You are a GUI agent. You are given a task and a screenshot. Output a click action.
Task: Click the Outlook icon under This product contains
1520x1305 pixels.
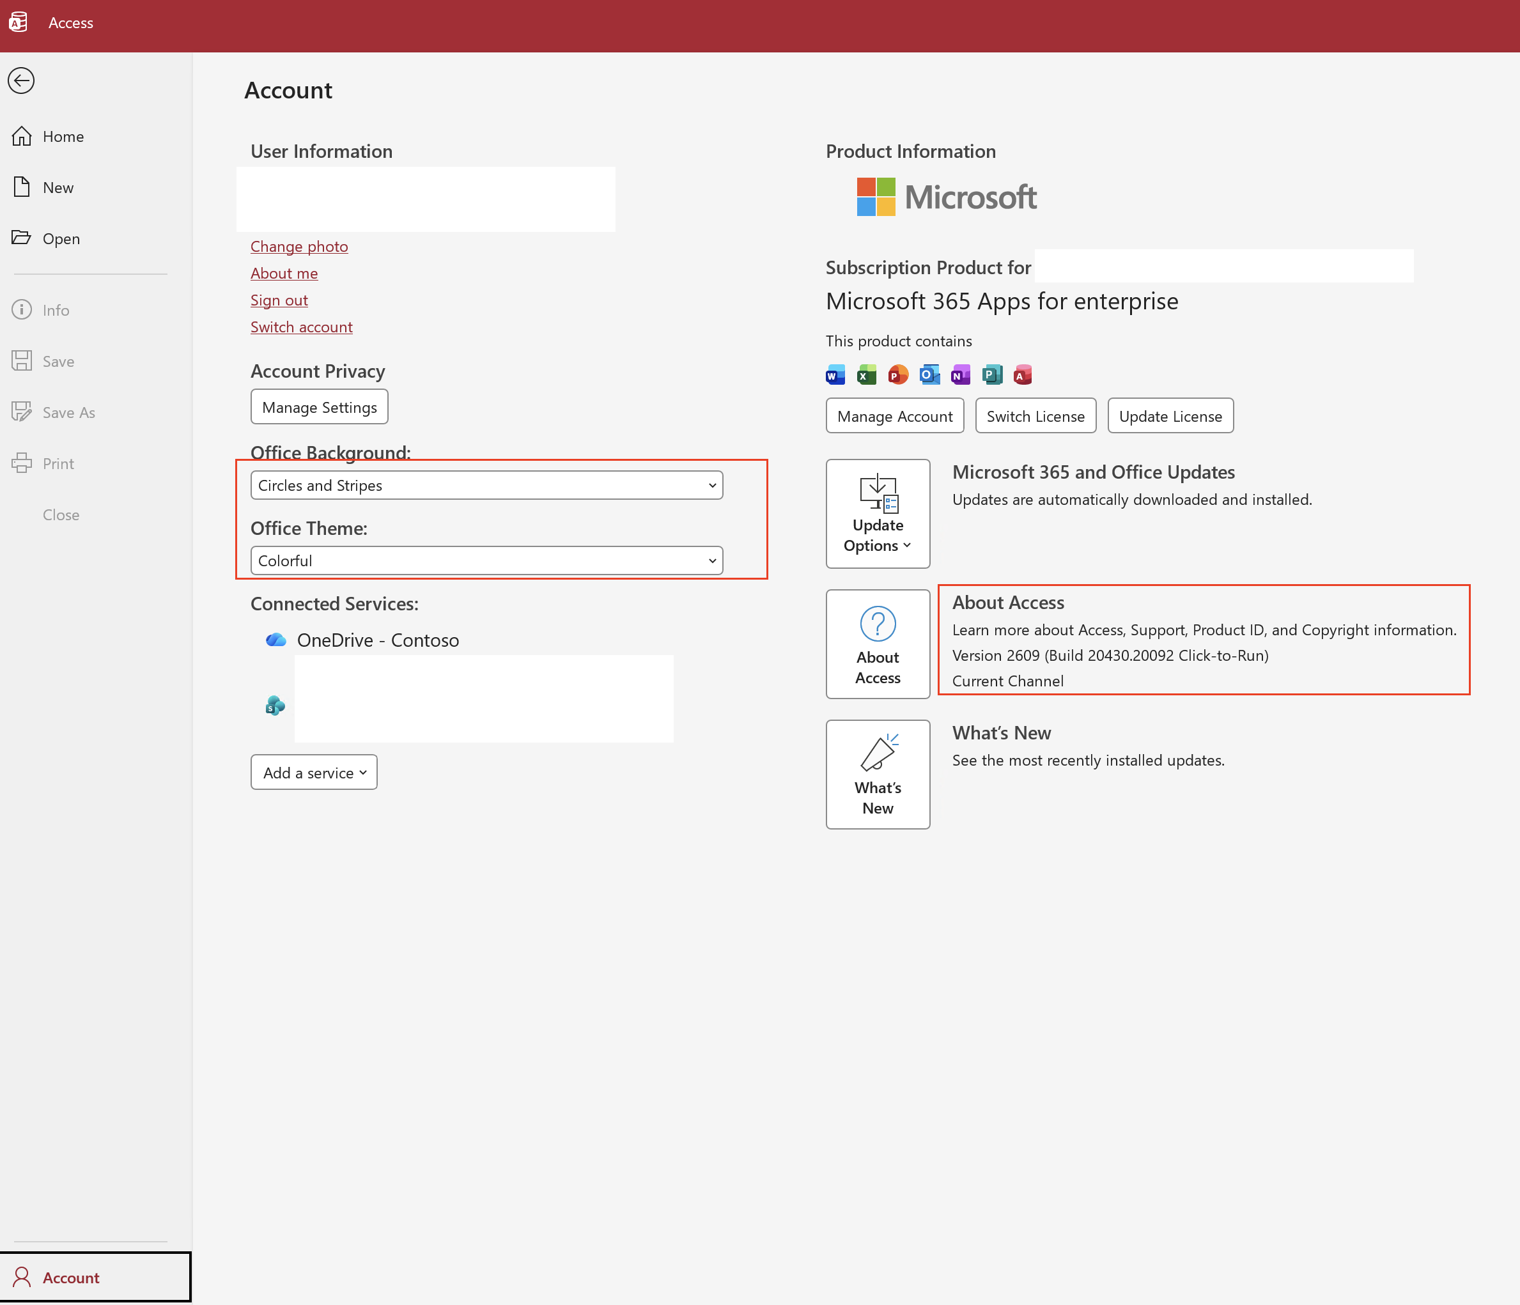point(929,376)
